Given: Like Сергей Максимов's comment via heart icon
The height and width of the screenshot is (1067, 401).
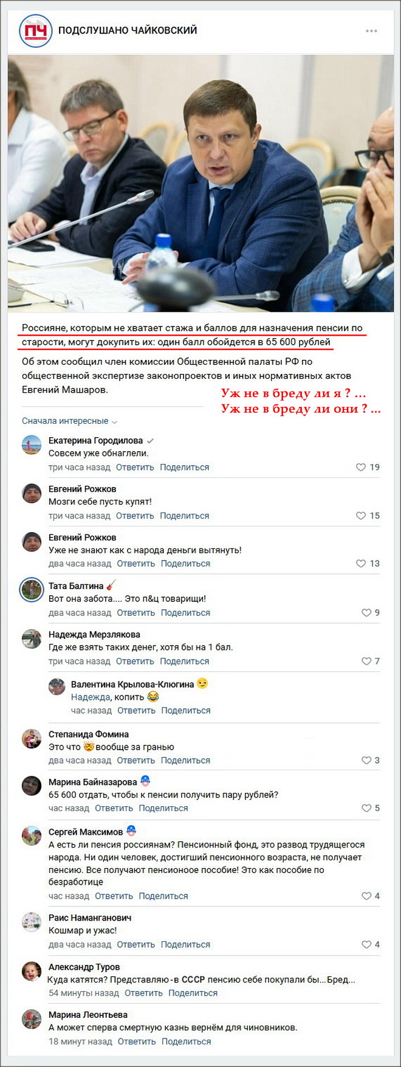Looking at the screenshot, I should (x=366, y=896).
